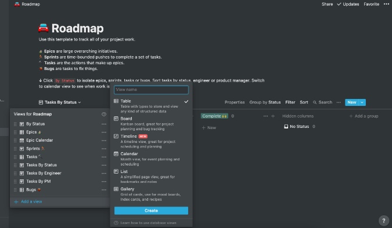
Task: Click the Hidden columns label
Action: [298, 116]
